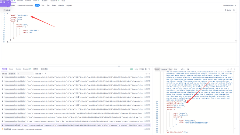The image size is (240, 135).
Task: Click the preview panel vertical scrollbar
Action: (x=235, y=102)
